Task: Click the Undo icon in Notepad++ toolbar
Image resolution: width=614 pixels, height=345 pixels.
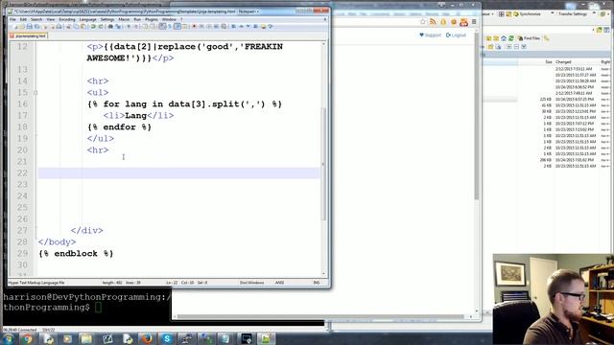Action: coord(94,27)
